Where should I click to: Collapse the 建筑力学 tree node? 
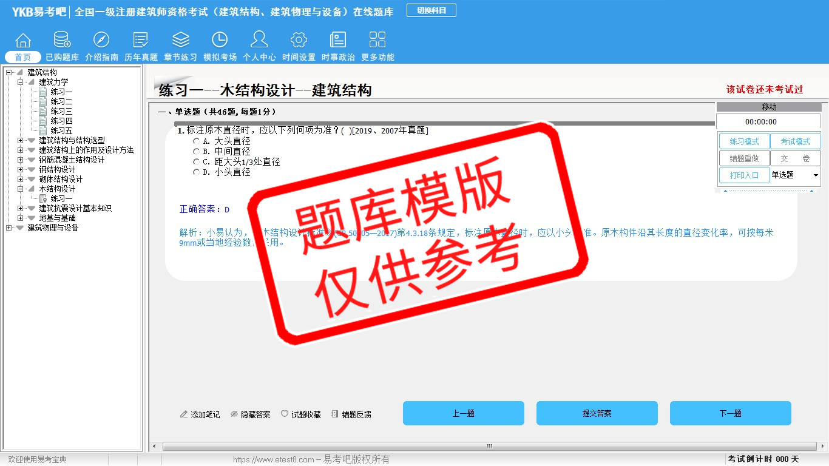click(x=20, y=82)
